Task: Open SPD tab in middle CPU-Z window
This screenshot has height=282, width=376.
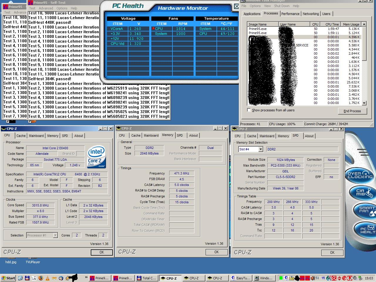Action: tap(180, 135)
